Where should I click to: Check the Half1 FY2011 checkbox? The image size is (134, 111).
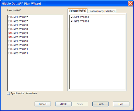(x=9, y=49)
